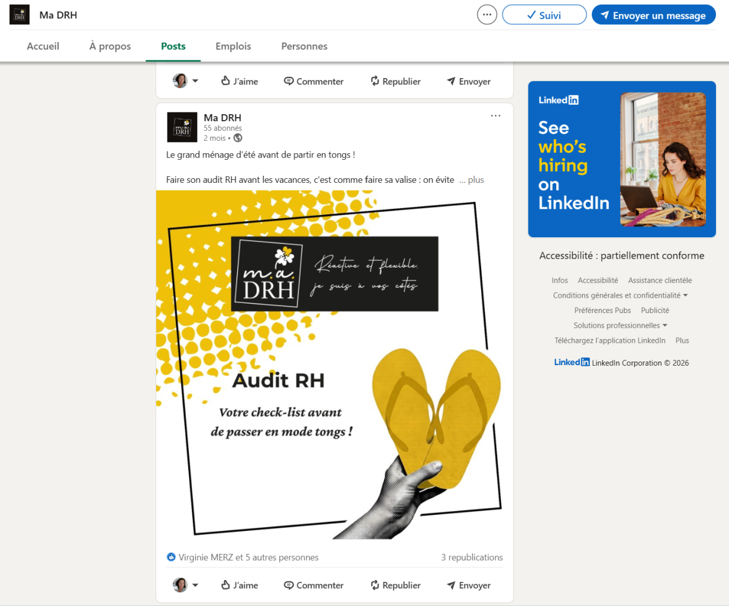The height and width of the screenshot is (606, 729).
Task: Repost the Audit RH post via Republier
Action: (x=395, y=585)
